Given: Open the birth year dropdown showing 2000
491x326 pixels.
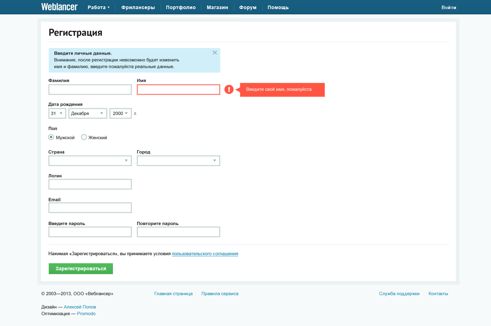Looking at the screenshot, I should coord(120,114).
